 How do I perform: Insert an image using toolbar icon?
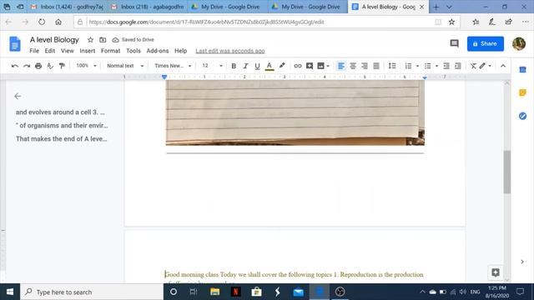tap(320, 66)
